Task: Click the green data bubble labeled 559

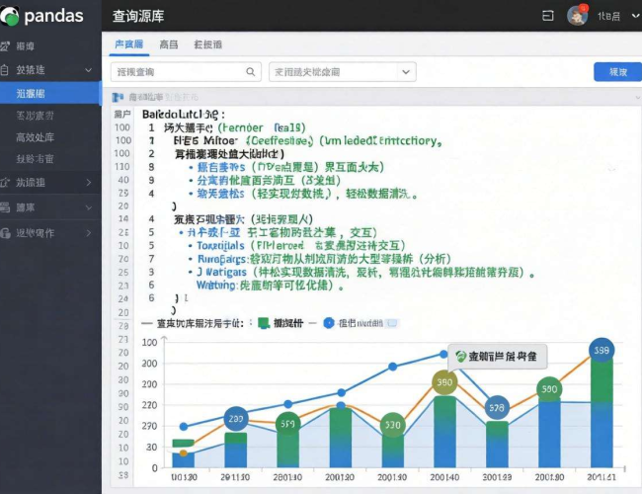Action: (287, 424)
